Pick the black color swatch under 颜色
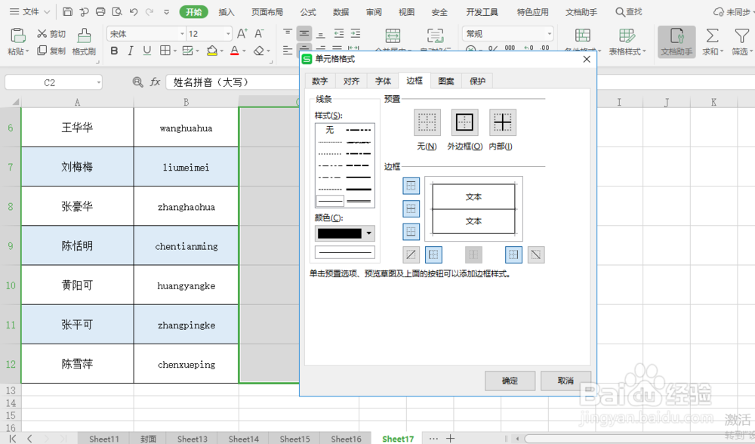Viewport: 755px width, 444px height. pyautogui.click(x=340, y=233)
